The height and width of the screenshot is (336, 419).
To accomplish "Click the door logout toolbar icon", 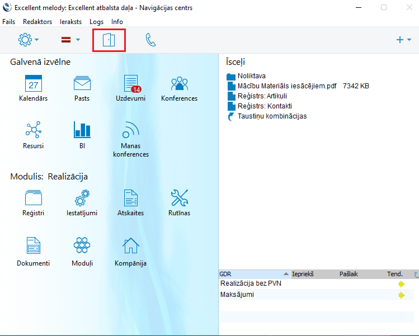I will (109, 40).
